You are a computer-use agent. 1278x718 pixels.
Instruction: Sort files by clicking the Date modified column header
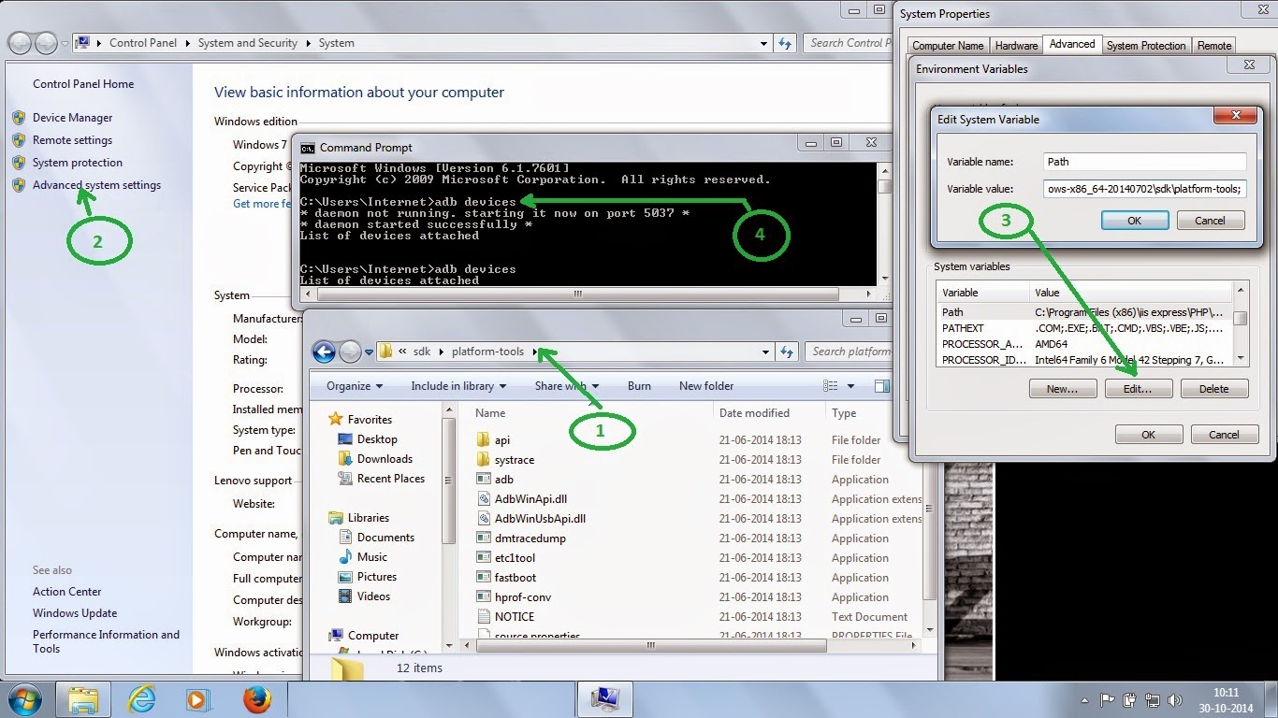click(x=756, y=412)
